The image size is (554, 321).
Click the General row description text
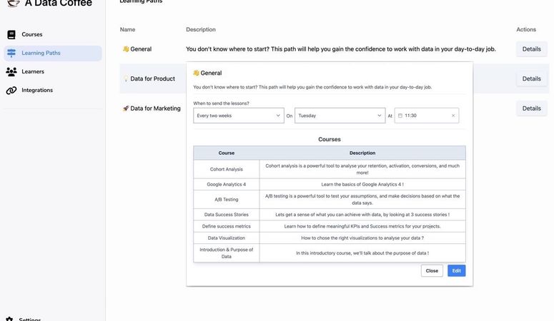coord(341,49)
